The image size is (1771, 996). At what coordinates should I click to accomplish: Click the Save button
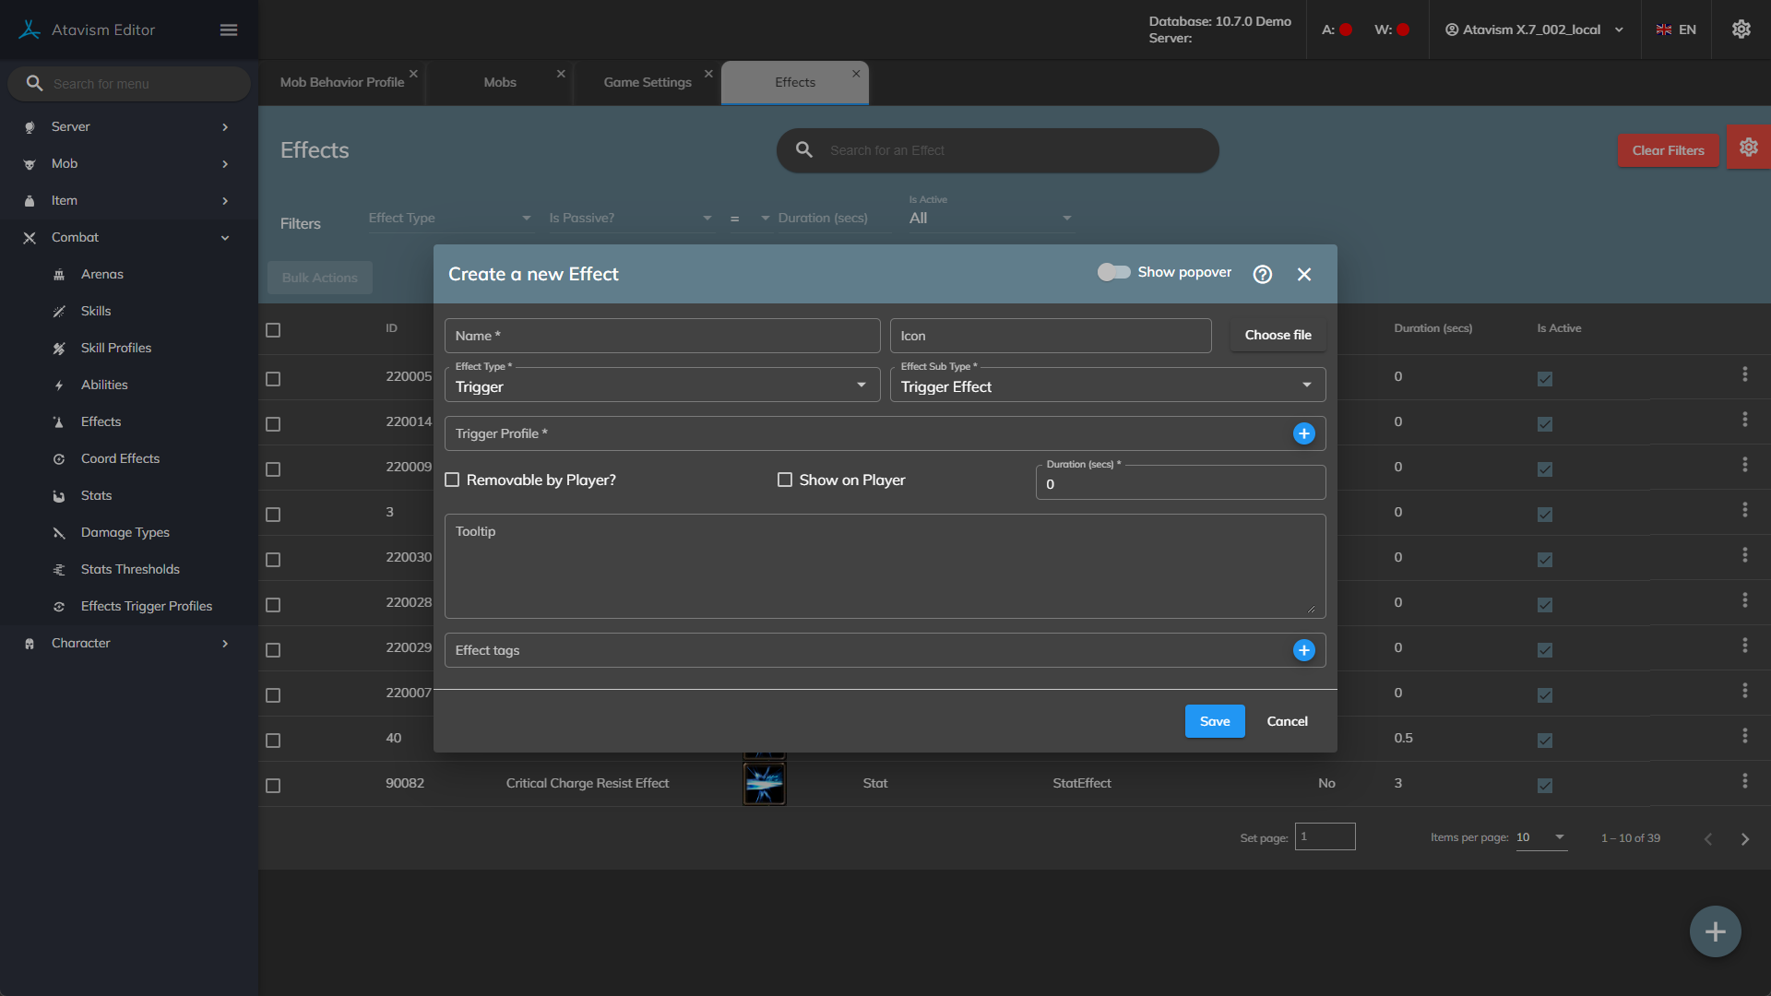tap(1214, 721)
